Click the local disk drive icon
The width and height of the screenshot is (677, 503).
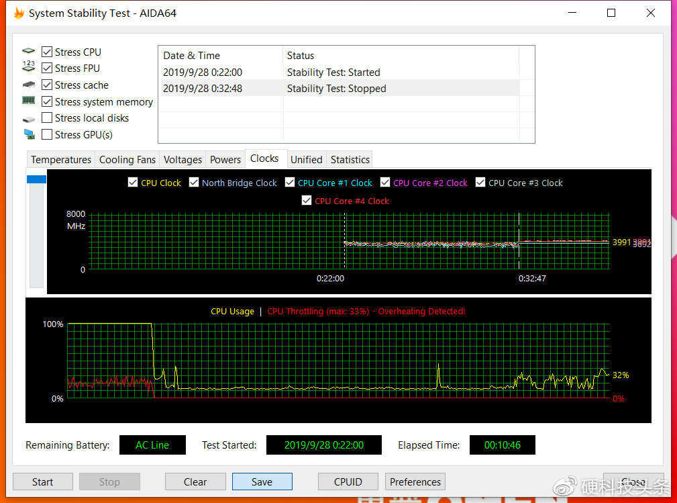coord(28,118)
